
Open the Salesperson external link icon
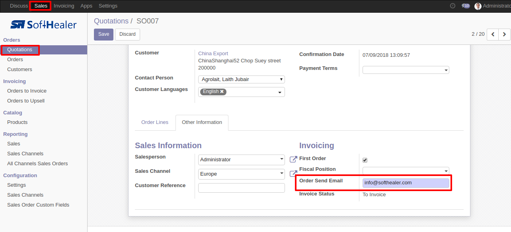(293, 159)
